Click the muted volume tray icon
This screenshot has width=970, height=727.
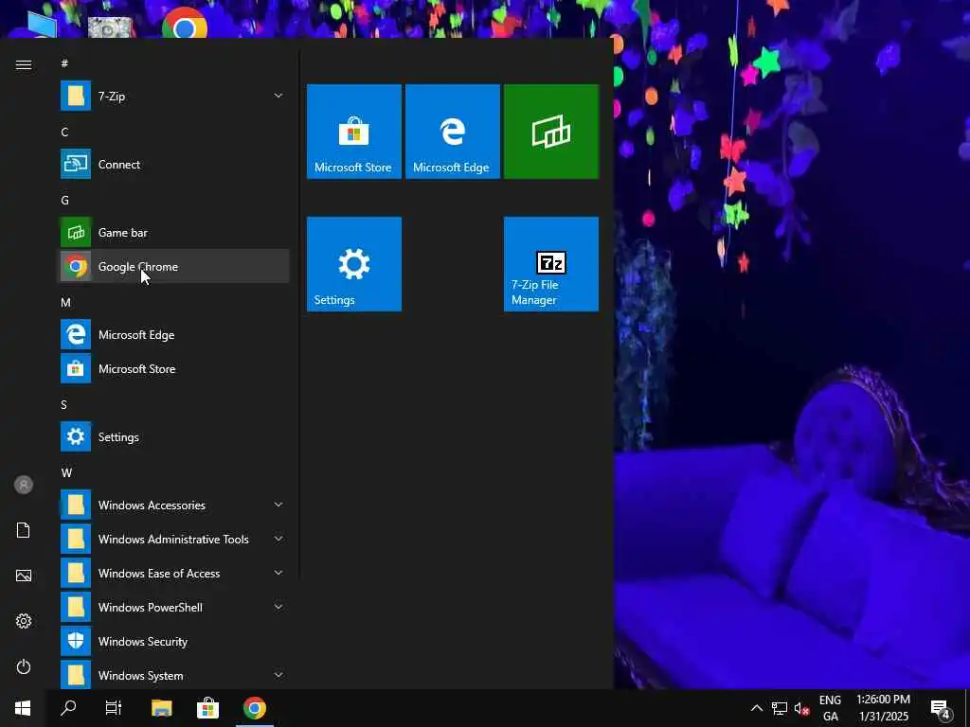coord(802,708)
